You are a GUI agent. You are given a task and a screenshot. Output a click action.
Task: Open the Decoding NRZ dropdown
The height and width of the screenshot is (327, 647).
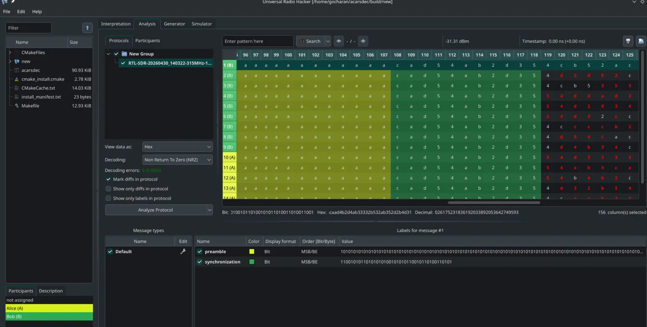click(177, 160)
